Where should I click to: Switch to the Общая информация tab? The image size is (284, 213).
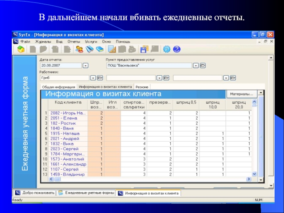tap(58, 87)
